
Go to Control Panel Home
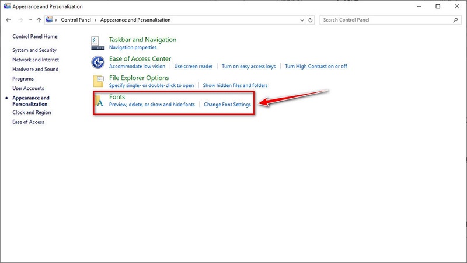35,36
